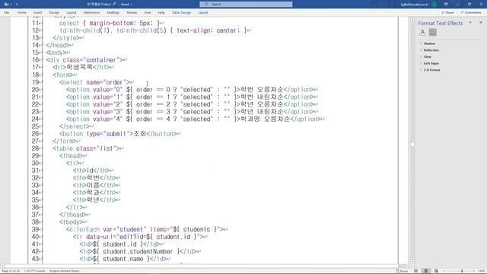Click the language indicator in status bar

point(65,271)
